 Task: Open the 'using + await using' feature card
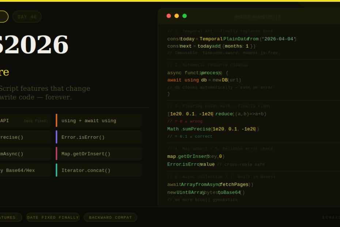tap(99, 120)
